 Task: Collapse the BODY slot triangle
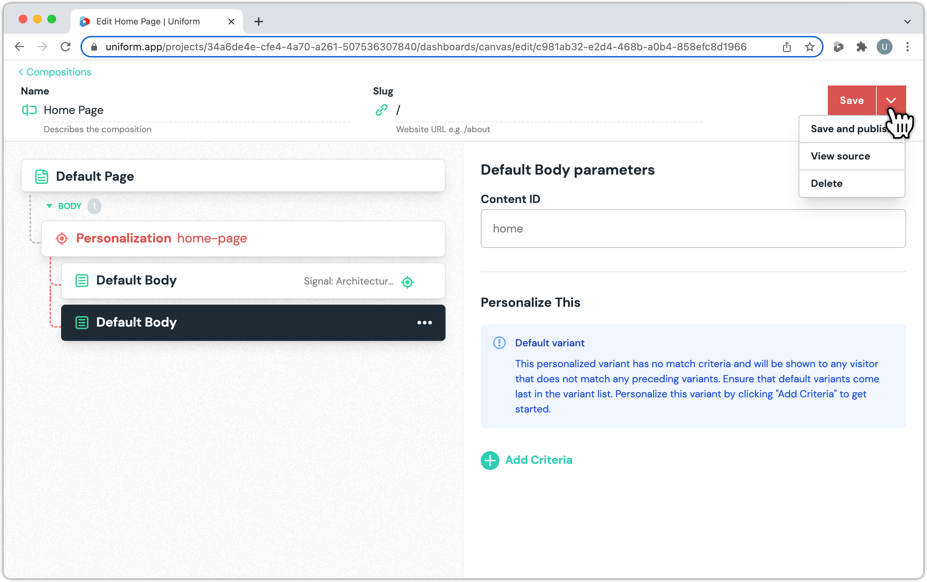coord(49,206)
